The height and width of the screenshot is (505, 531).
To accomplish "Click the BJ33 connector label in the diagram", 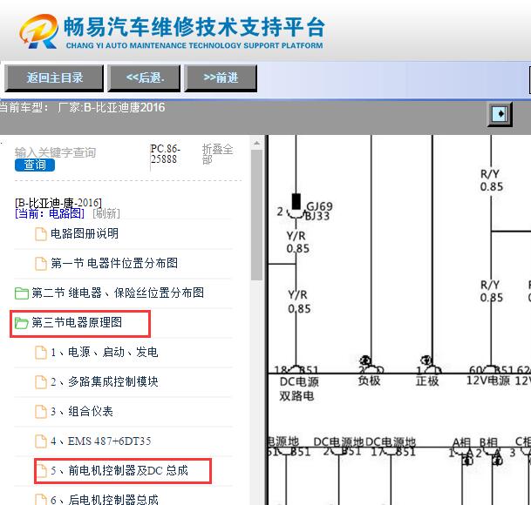I will pos(317,216).
